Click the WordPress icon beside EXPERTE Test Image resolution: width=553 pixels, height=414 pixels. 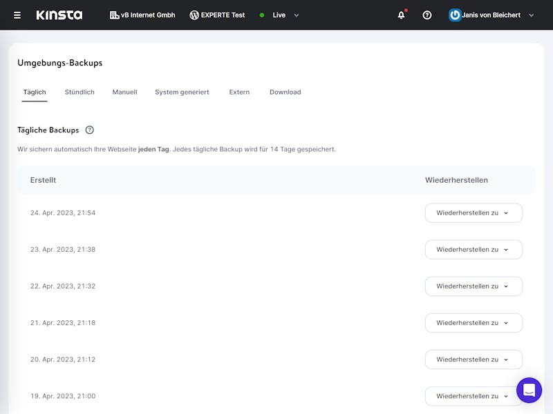[x=194, y=15]
